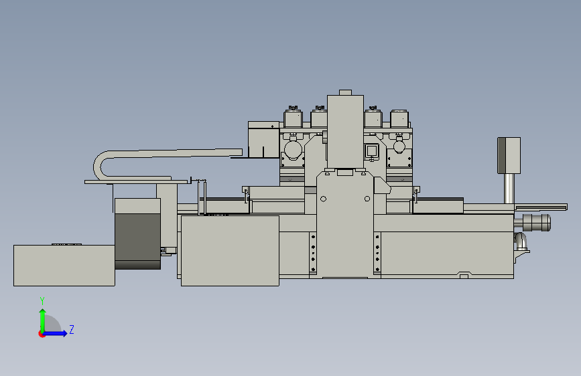Select the cylindrical post under control panel

[x=509, y=189]
